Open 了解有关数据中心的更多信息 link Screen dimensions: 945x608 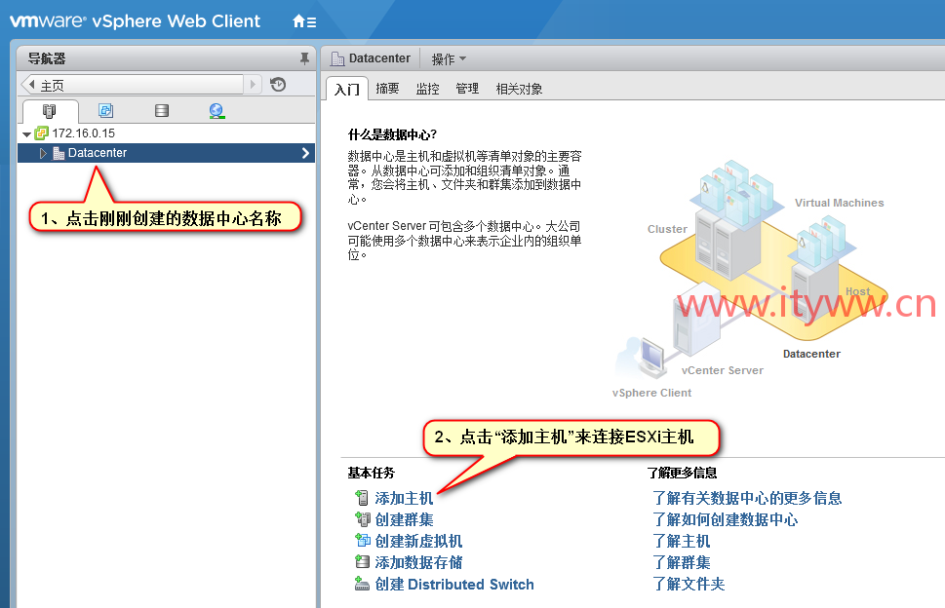747,498
